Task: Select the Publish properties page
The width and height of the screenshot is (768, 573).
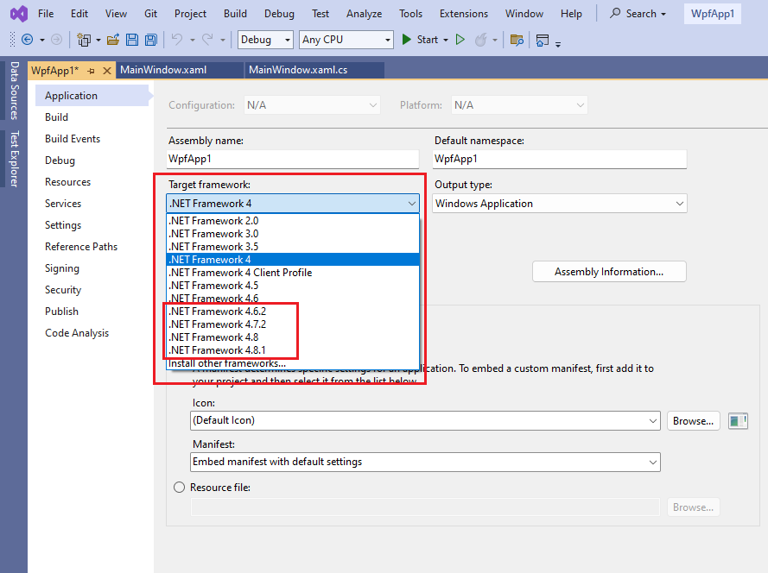Action: pyautogui.click(x=61, y=312)
